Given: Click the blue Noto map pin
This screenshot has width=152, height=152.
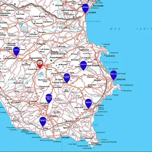Looking at the screenshot, I should (x=88, y=104).
